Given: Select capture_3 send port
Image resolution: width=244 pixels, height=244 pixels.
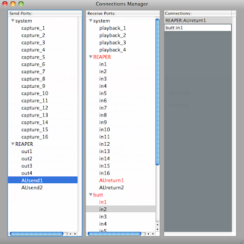Looking at the screenshot, I should [x=33, y=43].
